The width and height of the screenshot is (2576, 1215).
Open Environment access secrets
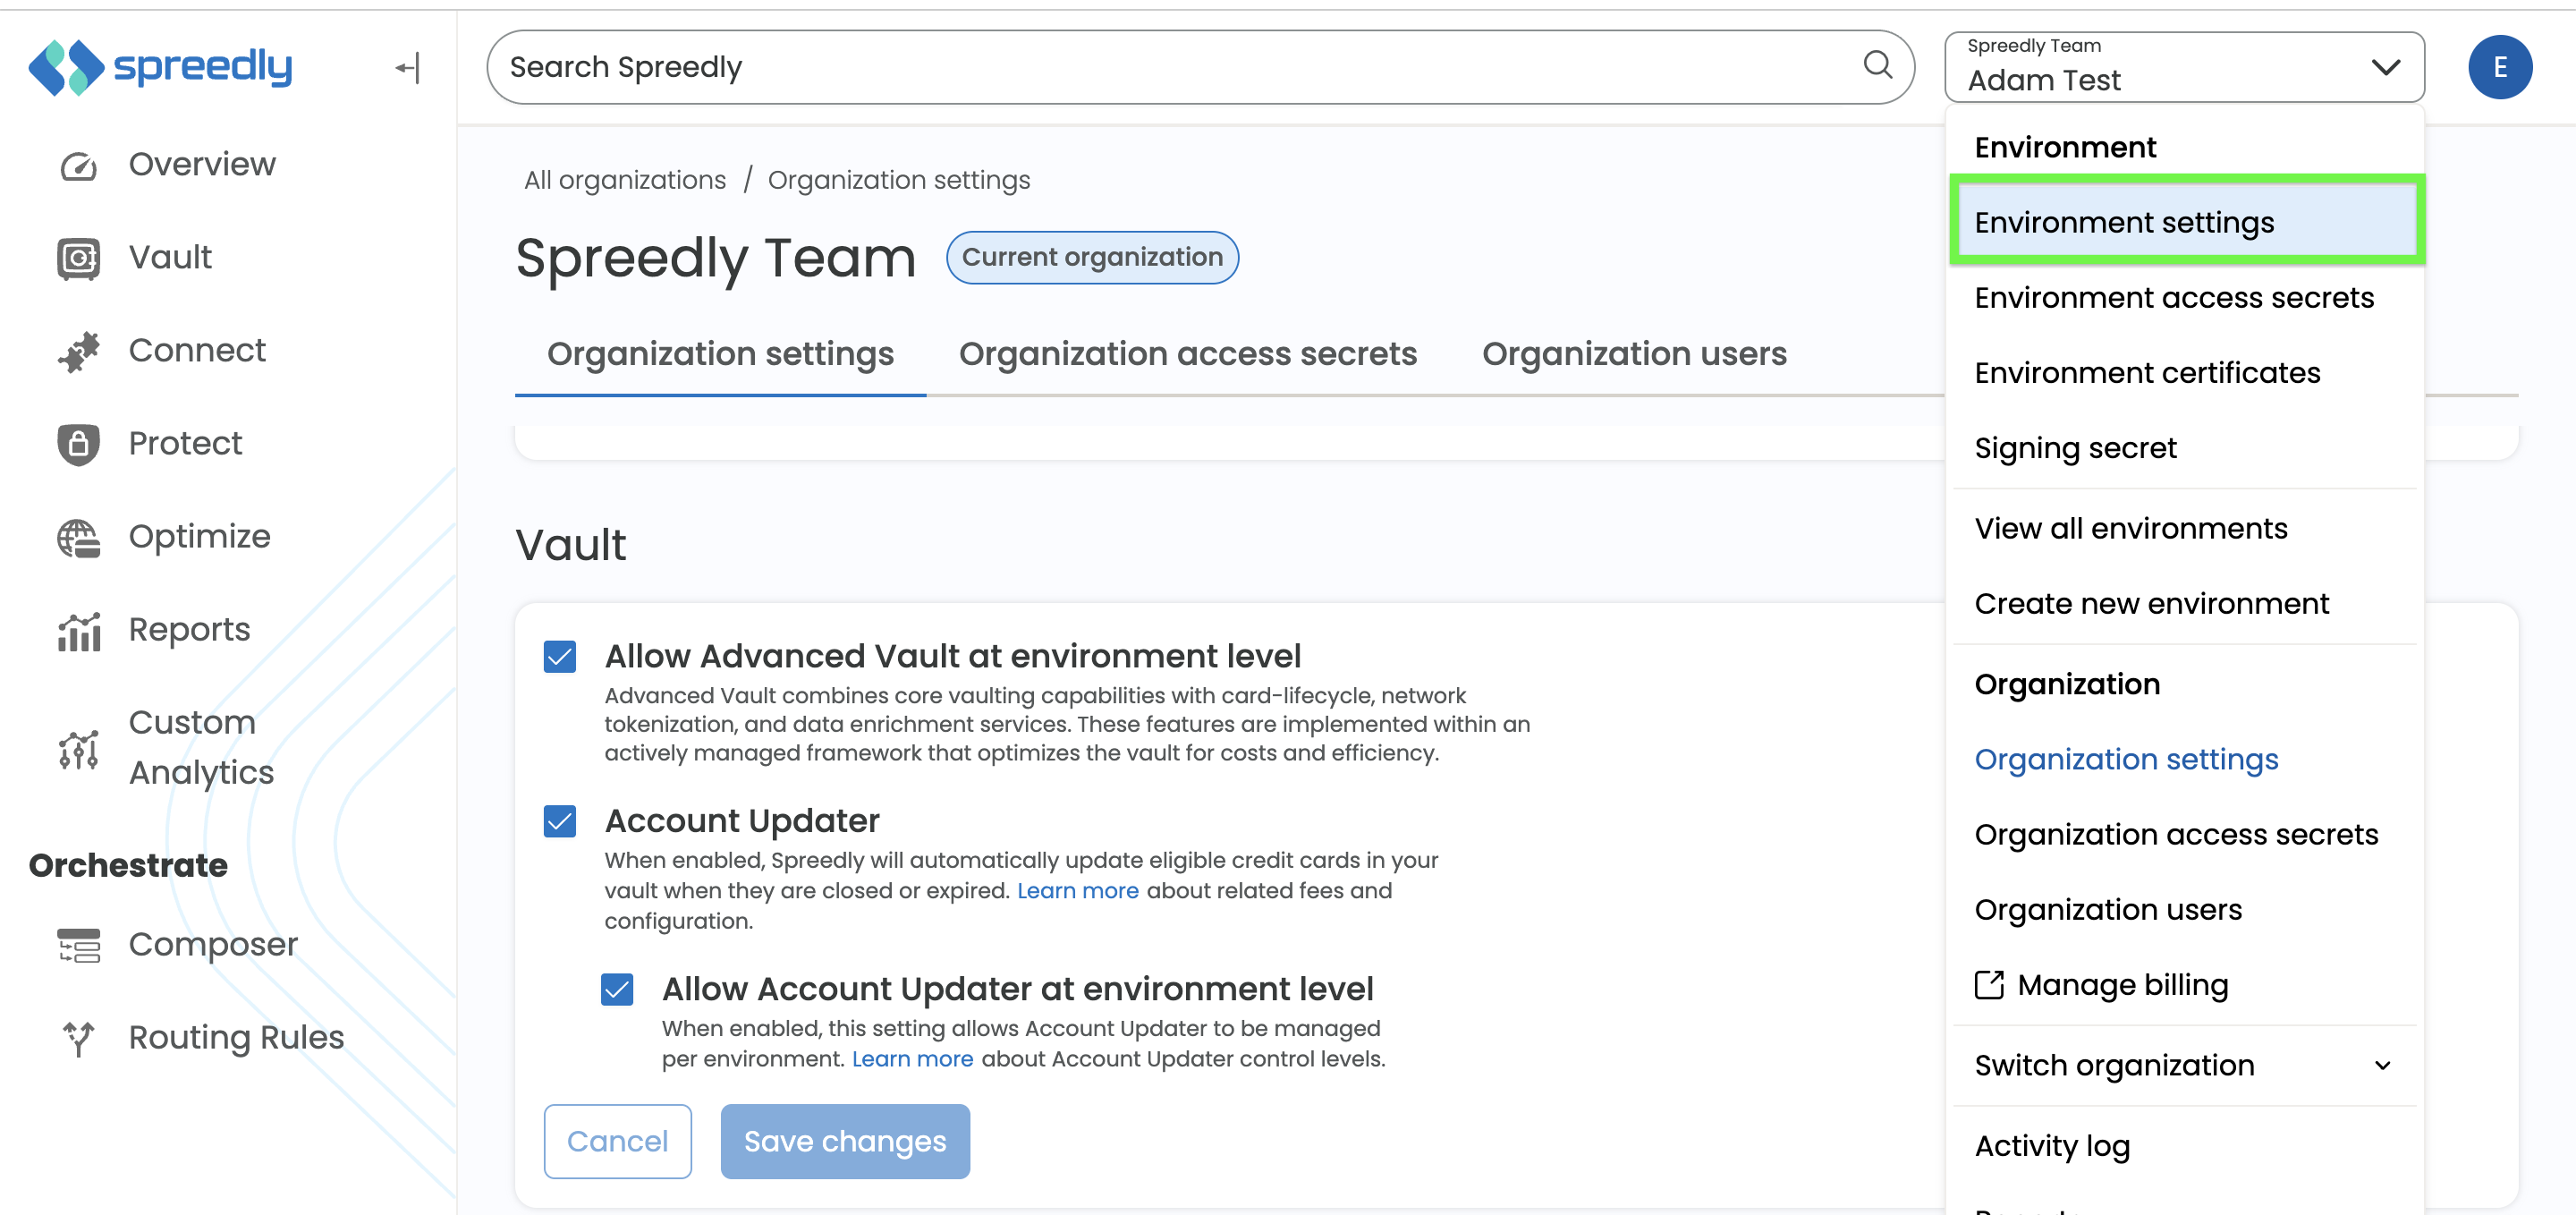2184,297
